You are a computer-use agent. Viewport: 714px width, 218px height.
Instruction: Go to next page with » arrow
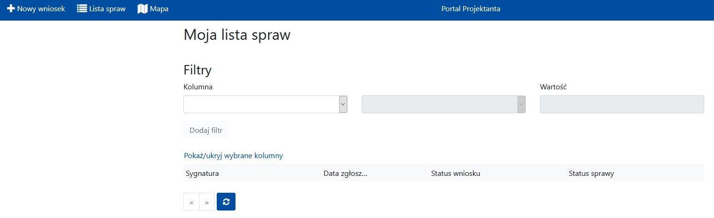[x=207, y=202]
